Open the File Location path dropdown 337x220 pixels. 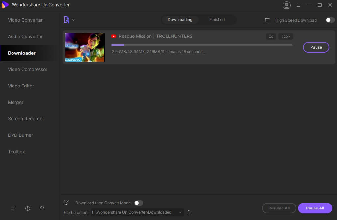tap(180, 212)
